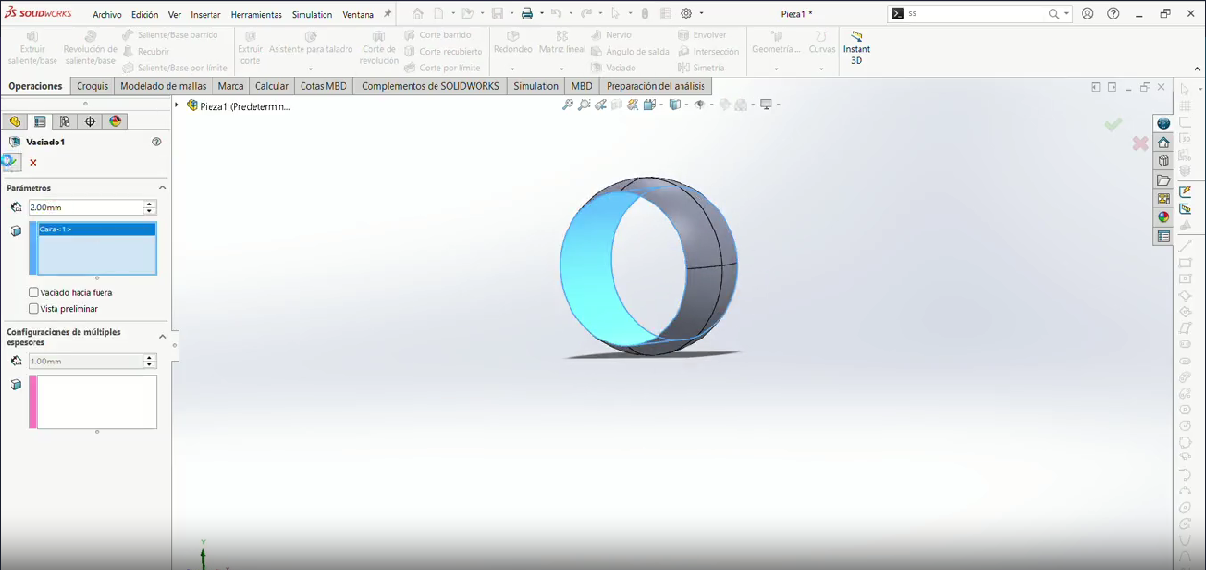1206x570 pixels.
Task: Click the Print icon in the top toolbar
Action: tap(526, 14)
